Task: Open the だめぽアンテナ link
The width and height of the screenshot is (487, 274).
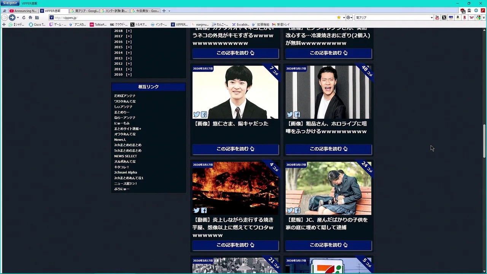Action: [125, 96]
